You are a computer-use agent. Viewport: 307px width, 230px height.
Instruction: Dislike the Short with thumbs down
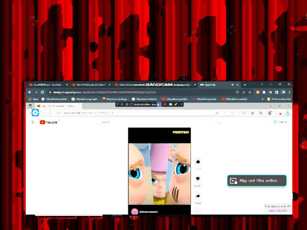point(198,178)
